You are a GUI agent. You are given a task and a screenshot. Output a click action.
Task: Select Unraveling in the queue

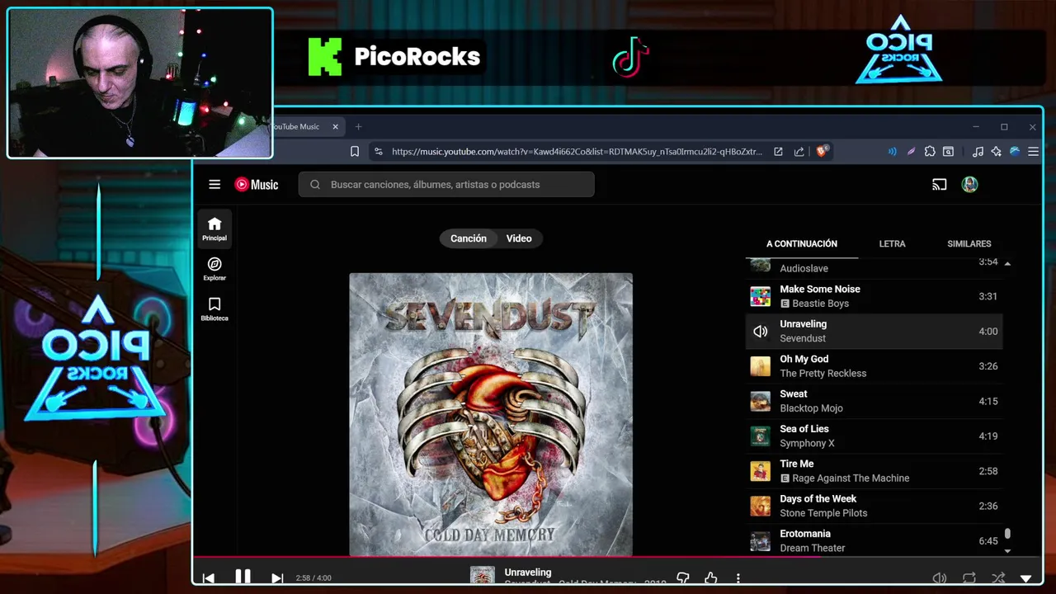click(874, 331)
